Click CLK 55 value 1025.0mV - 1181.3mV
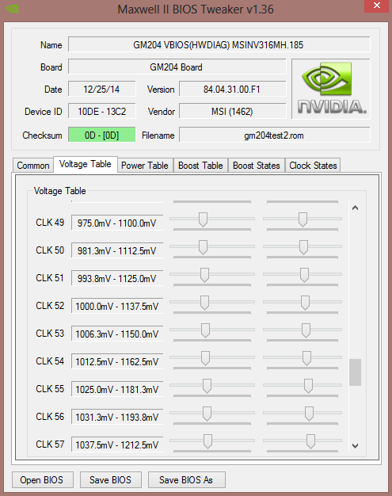The width and height of the screenshot is (392, 496). 117,389
